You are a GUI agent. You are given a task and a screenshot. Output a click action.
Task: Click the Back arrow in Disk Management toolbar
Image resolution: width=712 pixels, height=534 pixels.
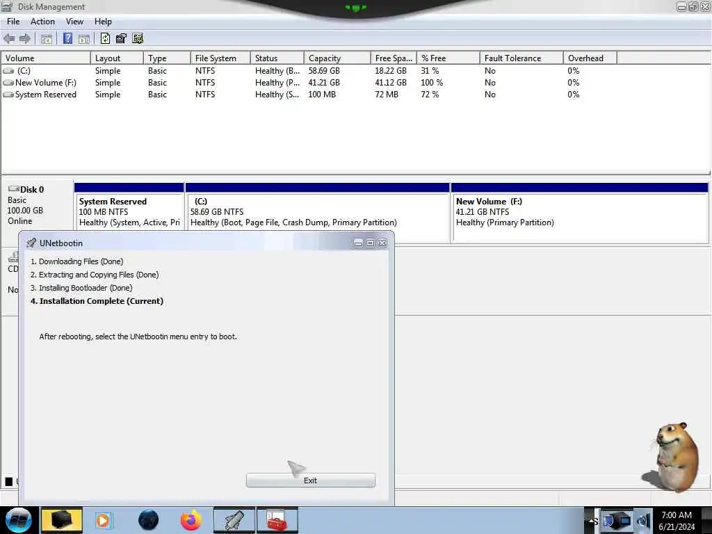(x=9, y=39)
